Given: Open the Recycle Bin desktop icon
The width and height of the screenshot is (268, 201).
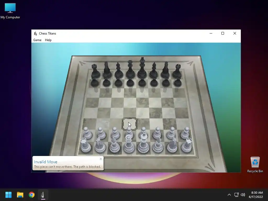Looking at the screenshot, I should coord(255,165).
